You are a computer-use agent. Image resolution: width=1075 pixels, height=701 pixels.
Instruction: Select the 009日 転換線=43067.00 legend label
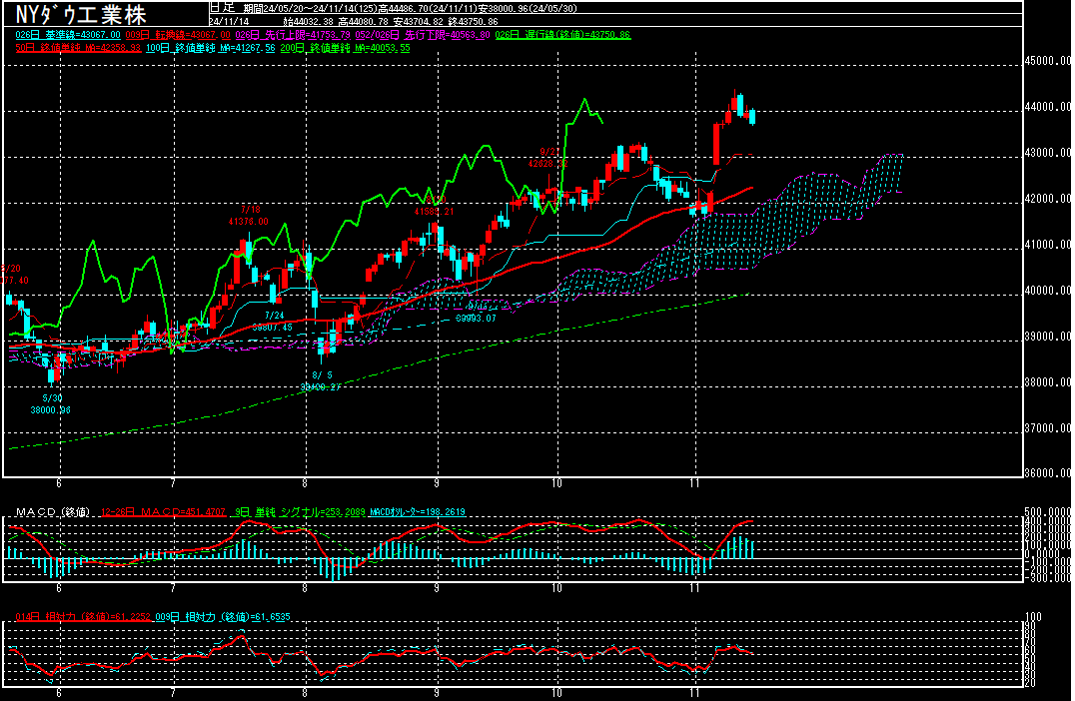coord(178,35)
